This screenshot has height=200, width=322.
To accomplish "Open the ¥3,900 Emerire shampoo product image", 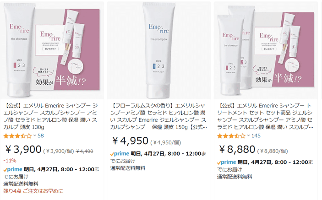I will point(52,50).
